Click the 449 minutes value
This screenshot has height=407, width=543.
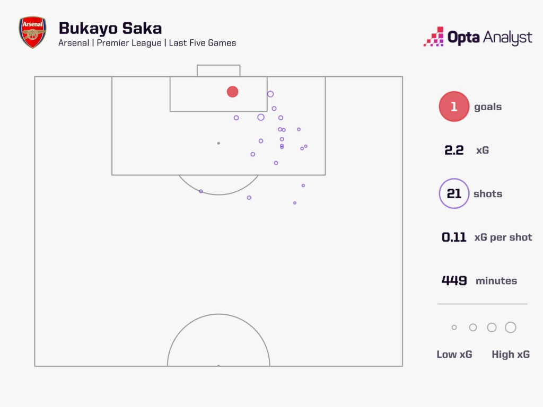tap(454, 281)
